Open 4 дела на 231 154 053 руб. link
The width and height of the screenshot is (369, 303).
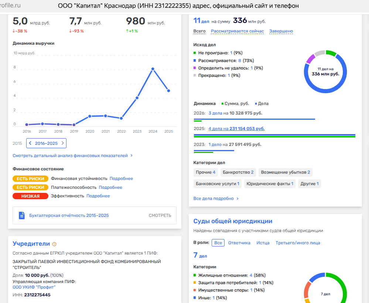(236, 129)
